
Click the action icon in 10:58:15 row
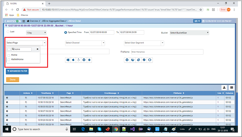[x=26, y=102]
